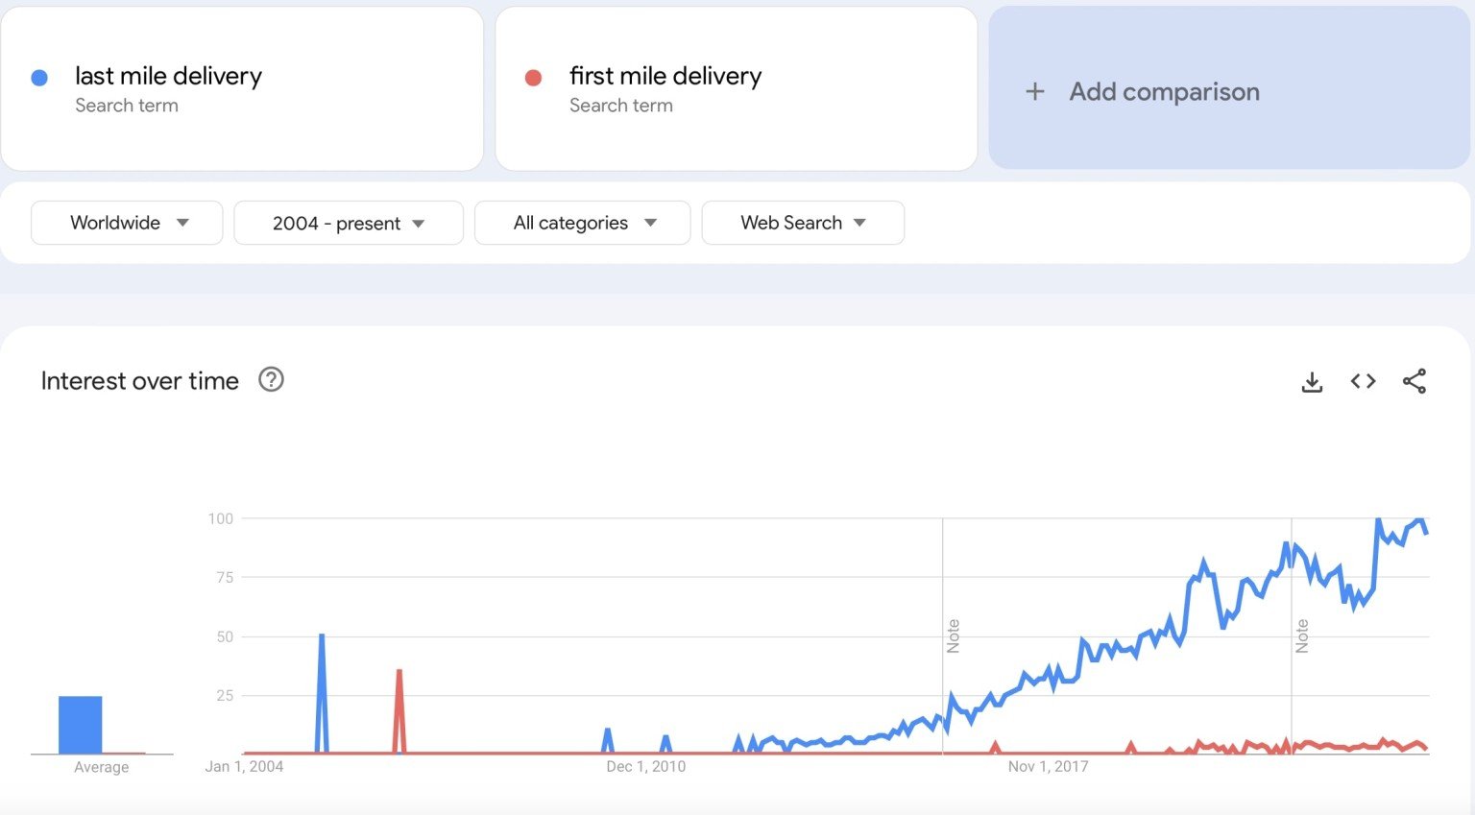Open the Interest over time help tooltip
Screen dimensions: 1475x815
click(x=271, y=380)
